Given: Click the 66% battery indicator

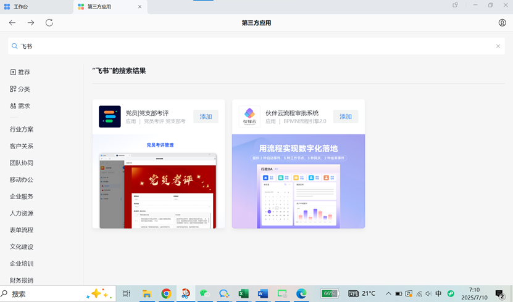Looking at the screenshot, I should [x=330, y=293].
